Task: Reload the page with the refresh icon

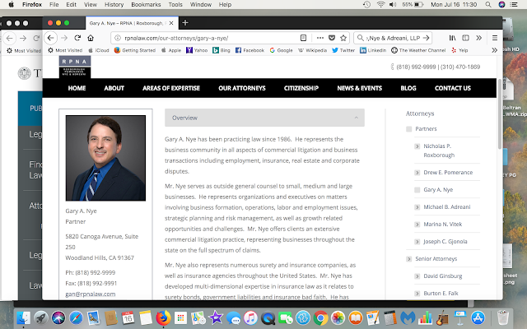Action: pyautogui.click(x=77, y=38)
